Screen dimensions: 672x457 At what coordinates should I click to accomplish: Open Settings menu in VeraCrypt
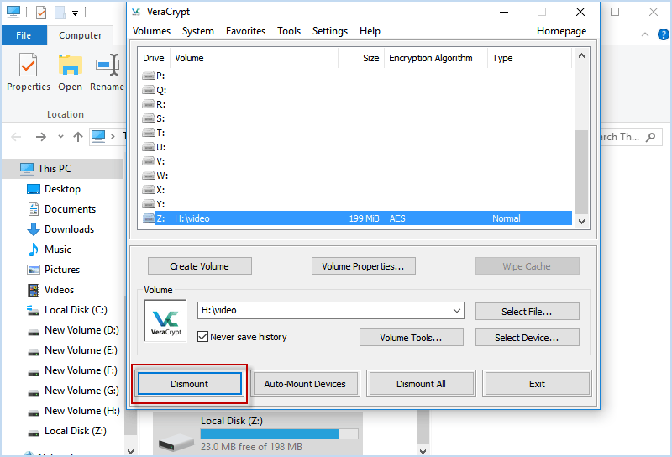329,31
